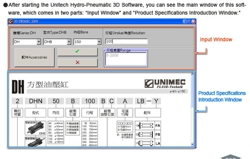
Task: Click the UNIMEC FLUID-Technik logo
Action: point(165,84)
